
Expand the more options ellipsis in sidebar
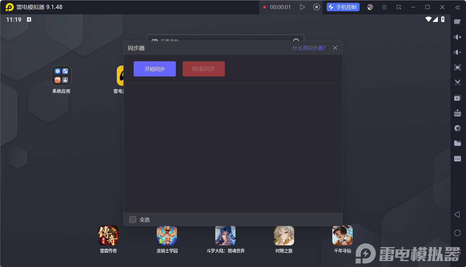pyautogui.click(x=458, y=159)
